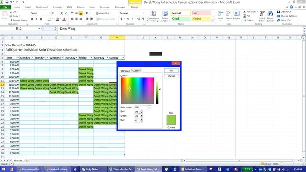Toggle Align Text Right
Screen dimensions: 306x172
point(81,19)
